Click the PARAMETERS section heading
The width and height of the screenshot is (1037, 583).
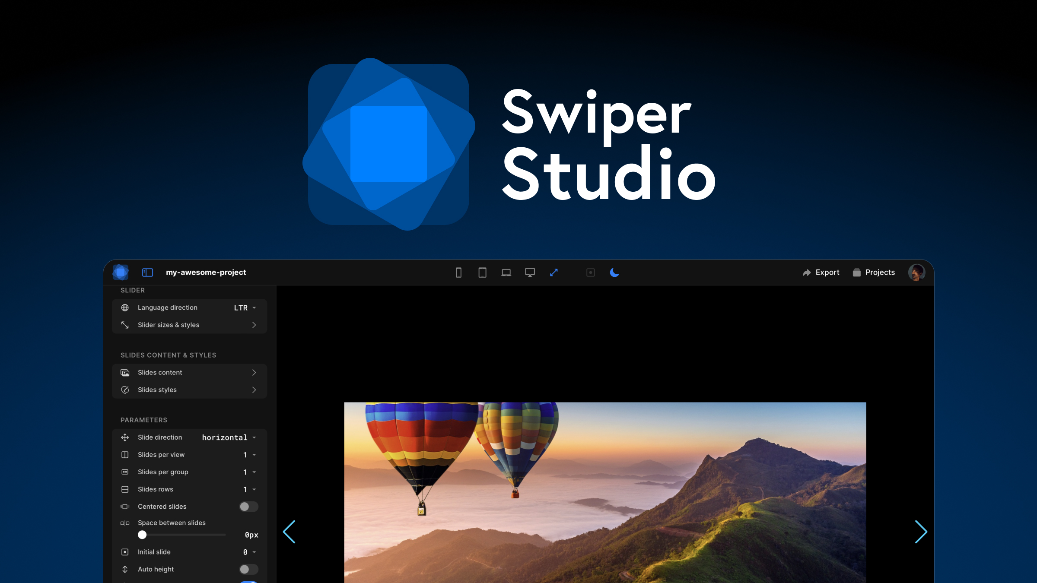tap(144, 420)
